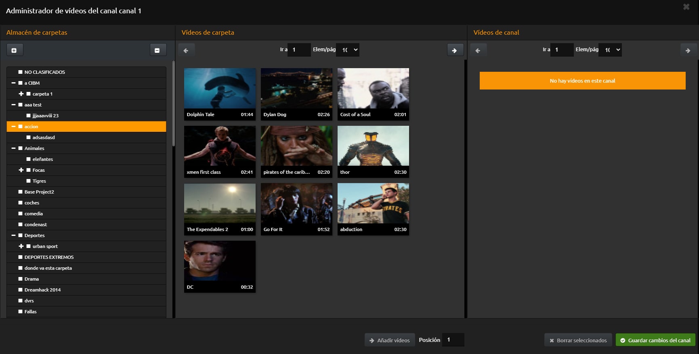Viewport: 699px width, 354px height.
Task: Select the Base Project2 folder row
Action: click(x=86, y=192)
